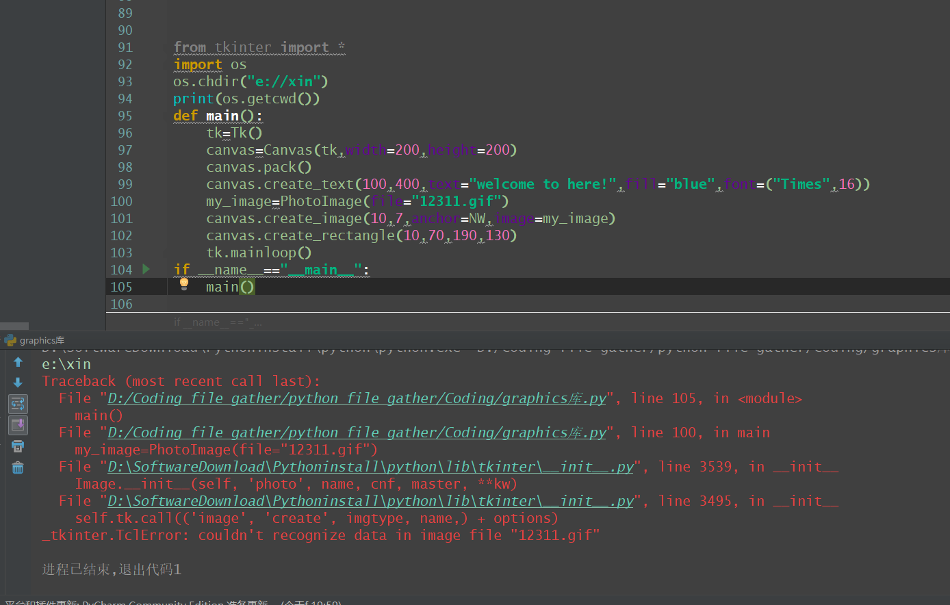Click line number 100 in gutter
Viewport: 950px width, 605px height.
[121, 201]
